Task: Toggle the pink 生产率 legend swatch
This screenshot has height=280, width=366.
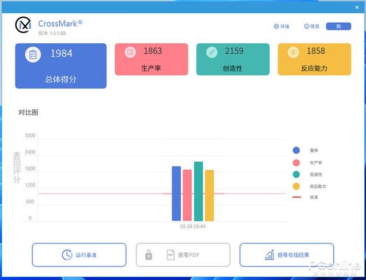Action: 296,162
